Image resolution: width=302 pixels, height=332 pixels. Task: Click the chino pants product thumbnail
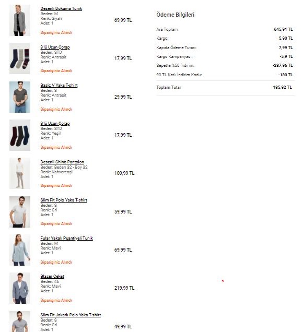20,173
